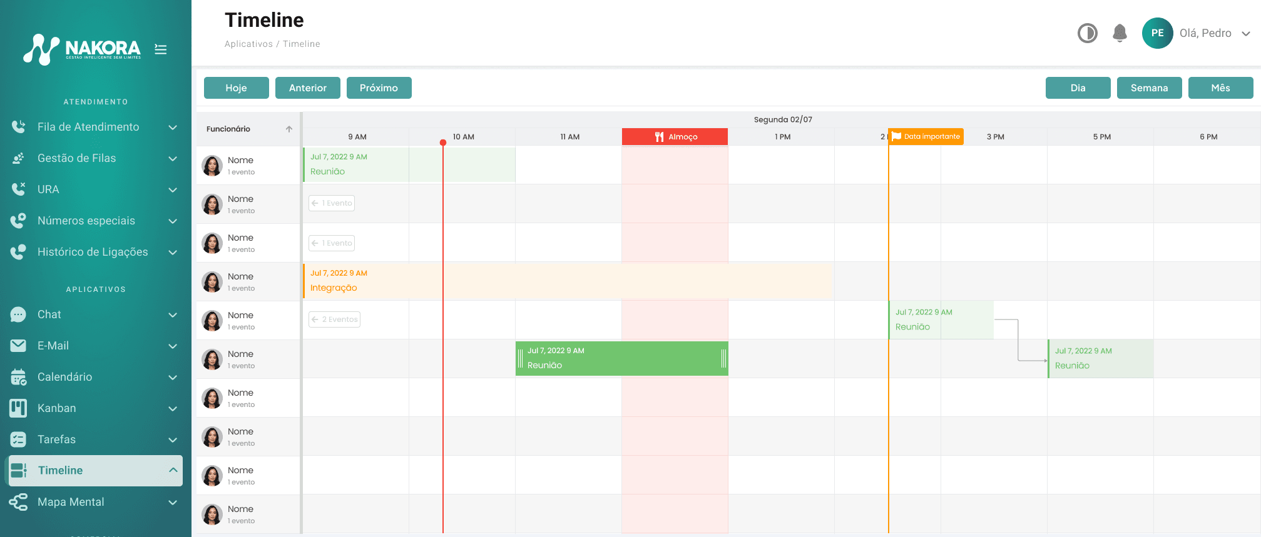1261x537 pixels.
Task: Click the red current-time indicator dot
Action: [443, 143]
